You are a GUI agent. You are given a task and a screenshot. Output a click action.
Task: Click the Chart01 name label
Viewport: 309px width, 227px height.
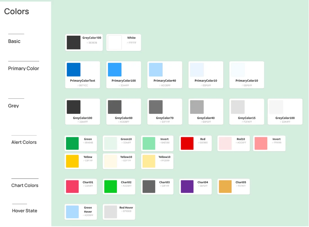pyautogui.click(x=88, y=182)
